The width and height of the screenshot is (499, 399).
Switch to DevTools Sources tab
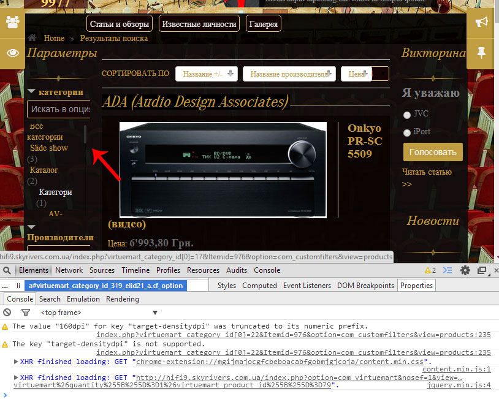102,270
